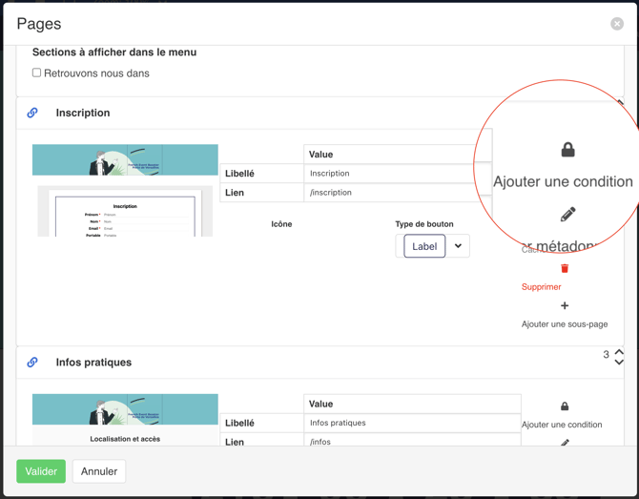Image resolution: width=639 pixels, height=499 pixels.
Task: Click the red Supprimer link
Action: [x=541, y=287]
